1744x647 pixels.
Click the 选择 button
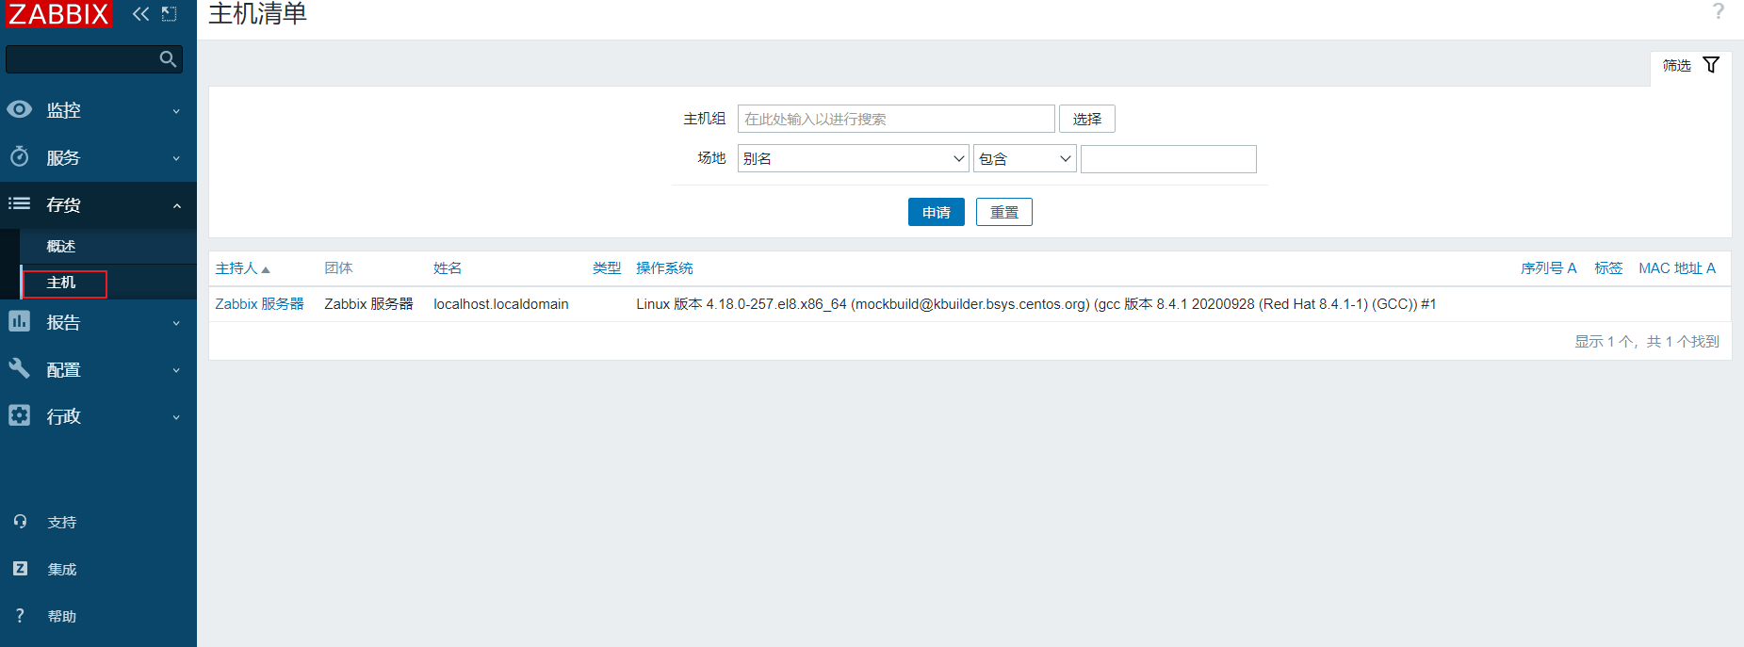click(x=1087, y=119)
